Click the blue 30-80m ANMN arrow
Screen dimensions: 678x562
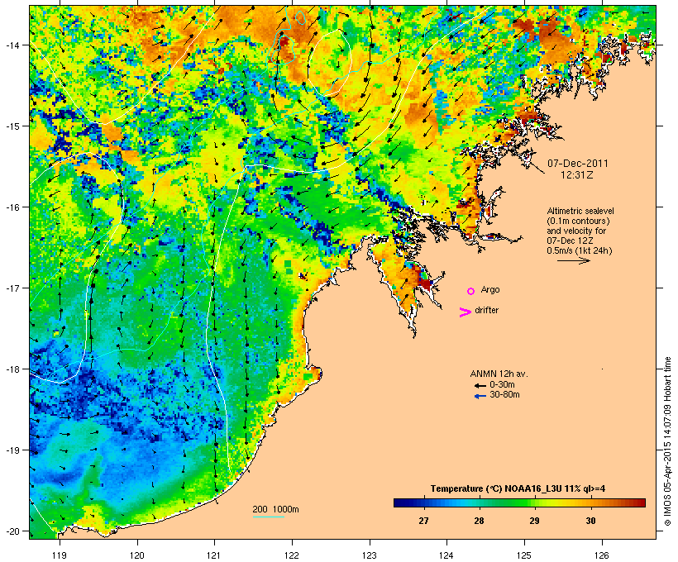[480, 396]
